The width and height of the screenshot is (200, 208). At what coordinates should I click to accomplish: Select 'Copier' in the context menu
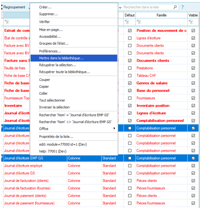click(74, 86)
